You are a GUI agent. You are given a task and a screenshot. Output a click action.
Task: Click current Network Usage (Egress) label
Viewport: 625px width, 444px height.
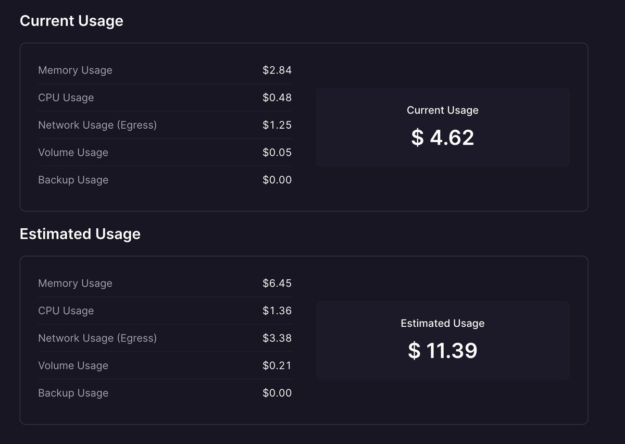pos(97,125)
